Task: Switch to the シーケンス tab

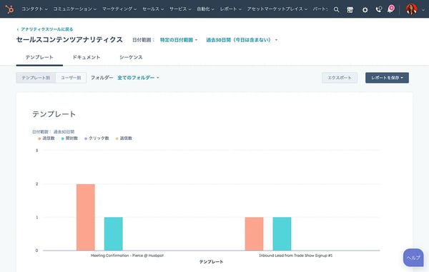Action: tap(131, 57)
